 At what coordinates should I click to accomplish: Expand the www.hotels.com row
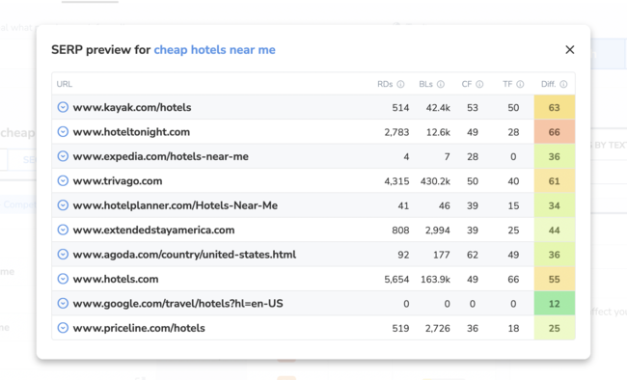pyautogui.click(x=63, y=279)
